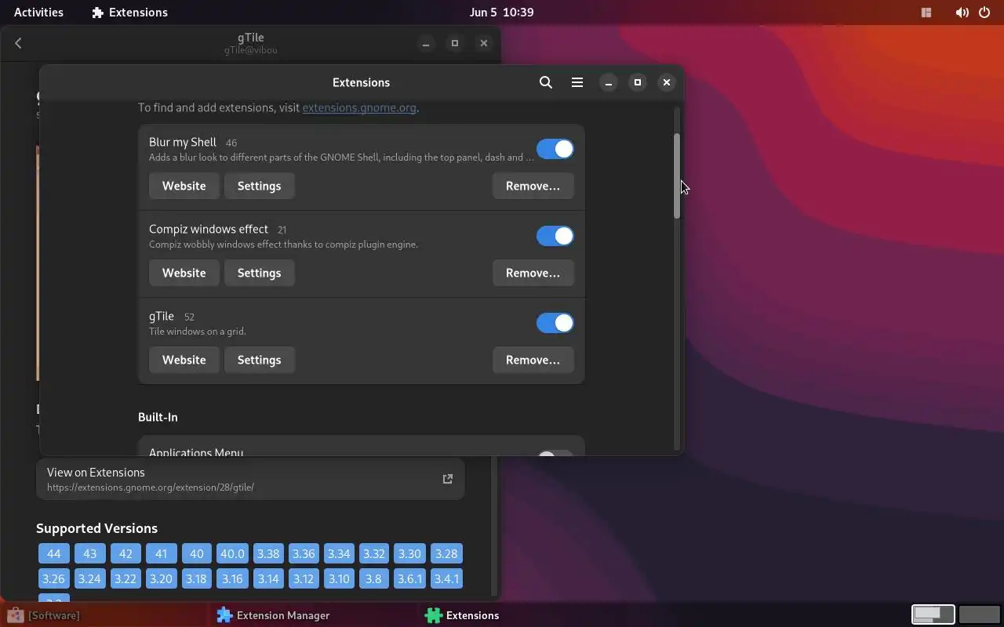Click the Extensions window scrollbar
The width and height of the screenshot is (1004, 627).
676,176
